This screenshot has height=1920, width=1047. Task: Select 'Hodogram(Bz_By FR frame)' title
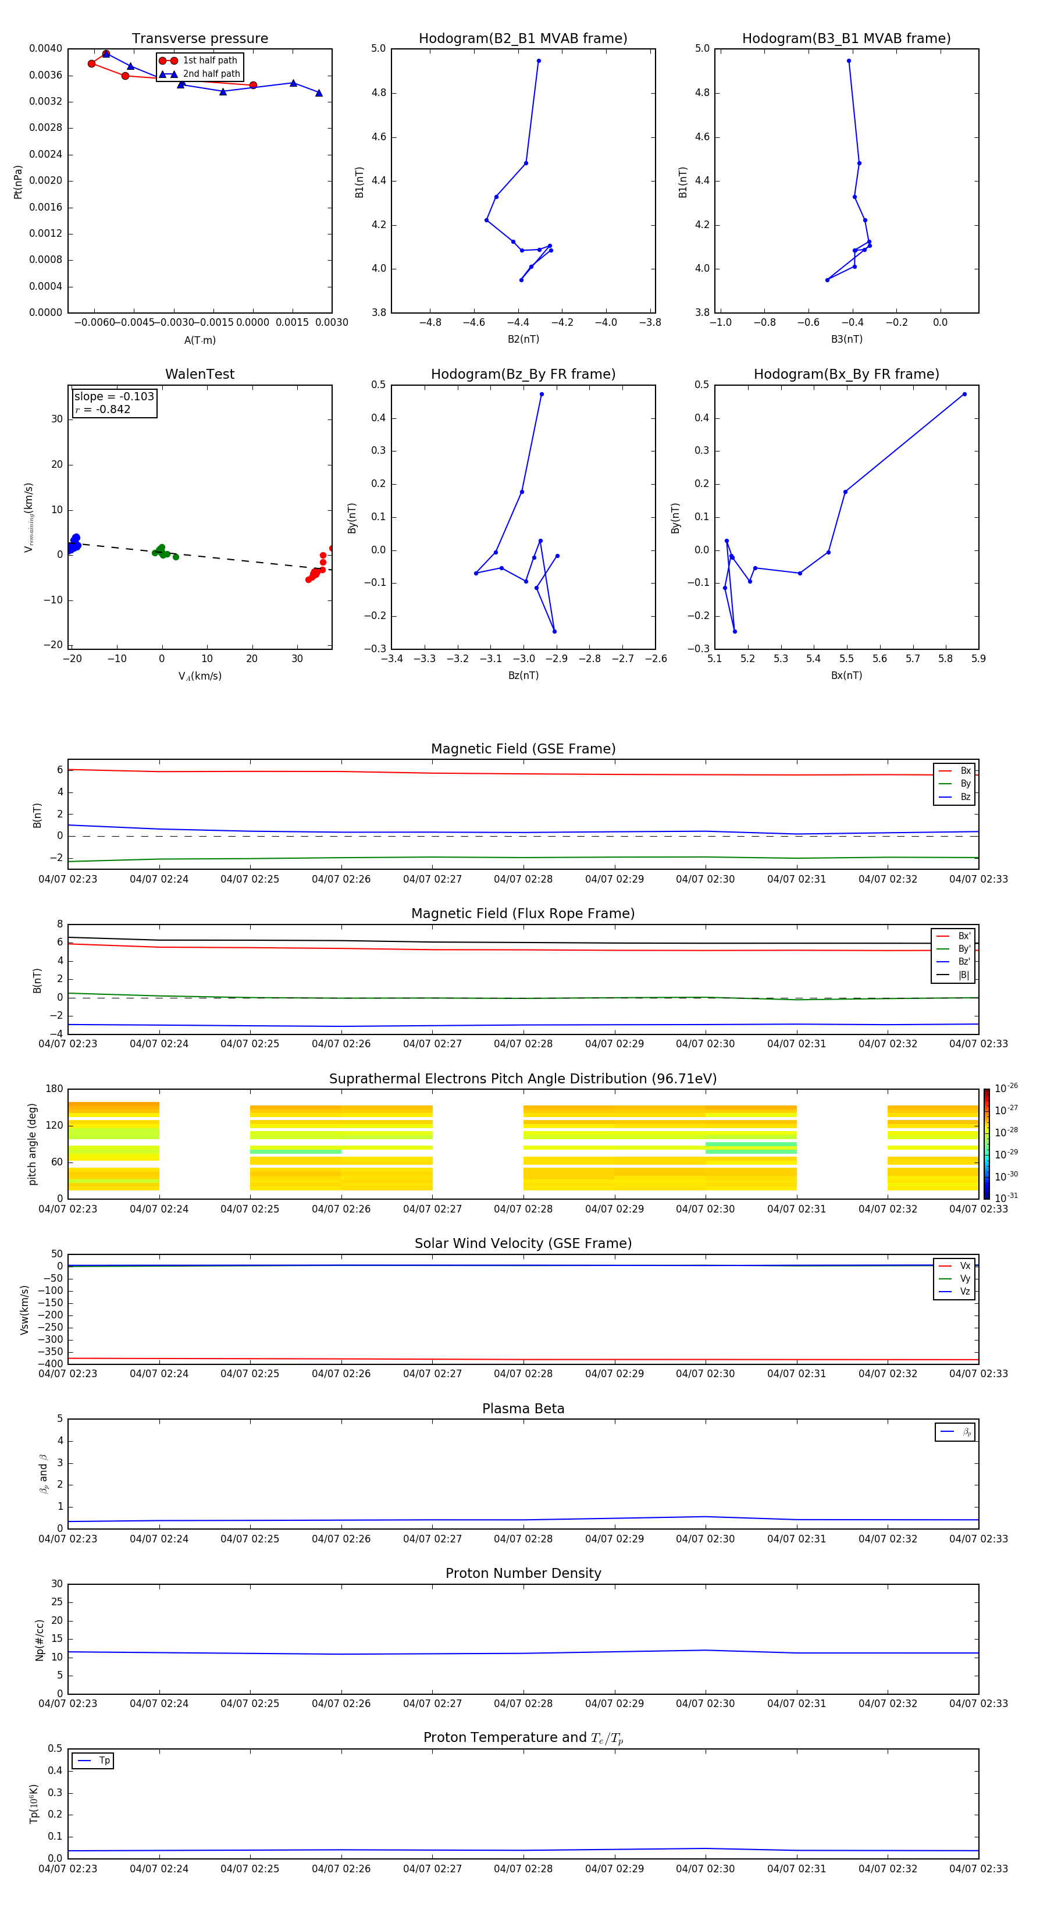coord(523,374)
